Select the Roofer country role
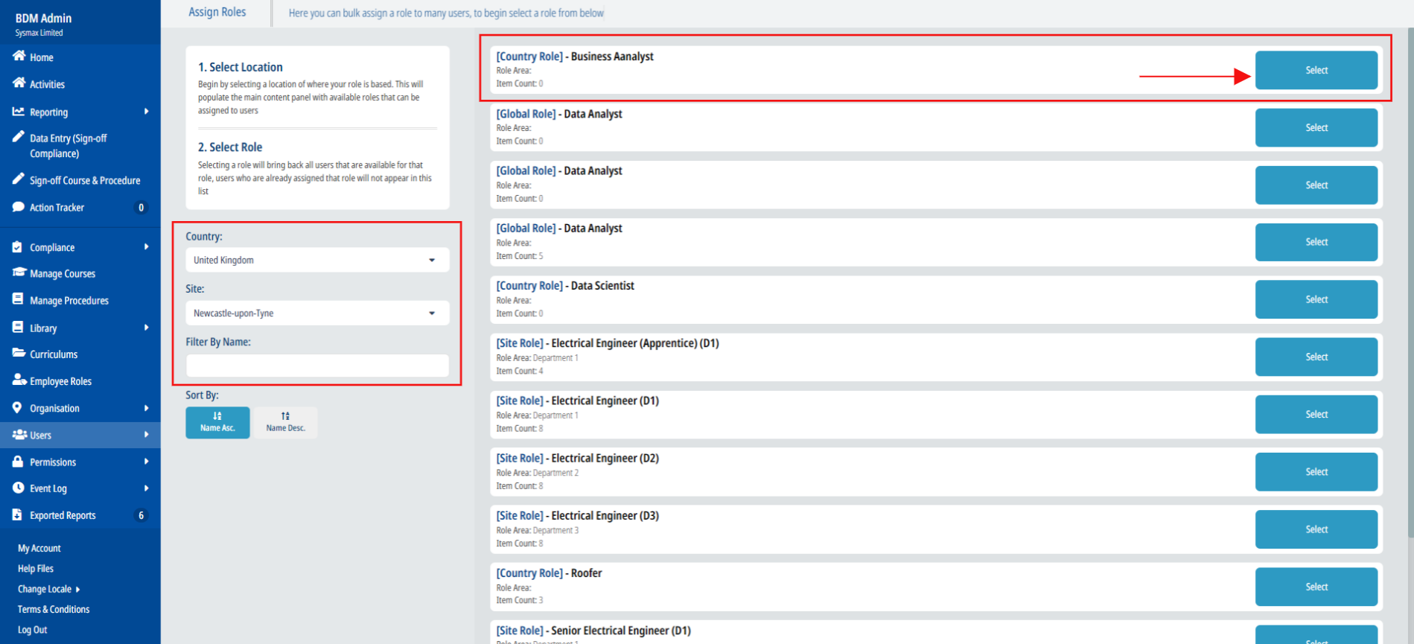1414x644 pixels. click(1316, 587)
